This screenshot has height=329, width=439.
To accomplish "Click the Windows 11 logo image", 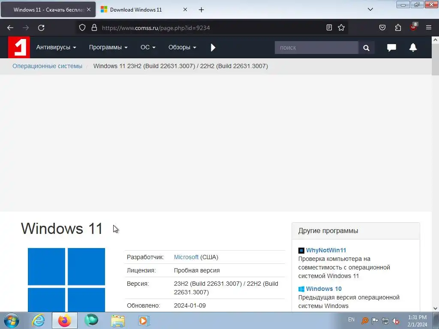I will (66, 280).
